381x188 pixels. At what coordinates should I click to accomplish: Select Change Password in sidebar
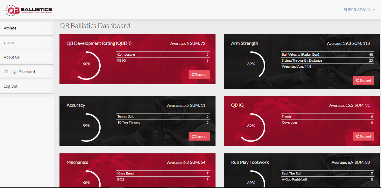[20, 72]
